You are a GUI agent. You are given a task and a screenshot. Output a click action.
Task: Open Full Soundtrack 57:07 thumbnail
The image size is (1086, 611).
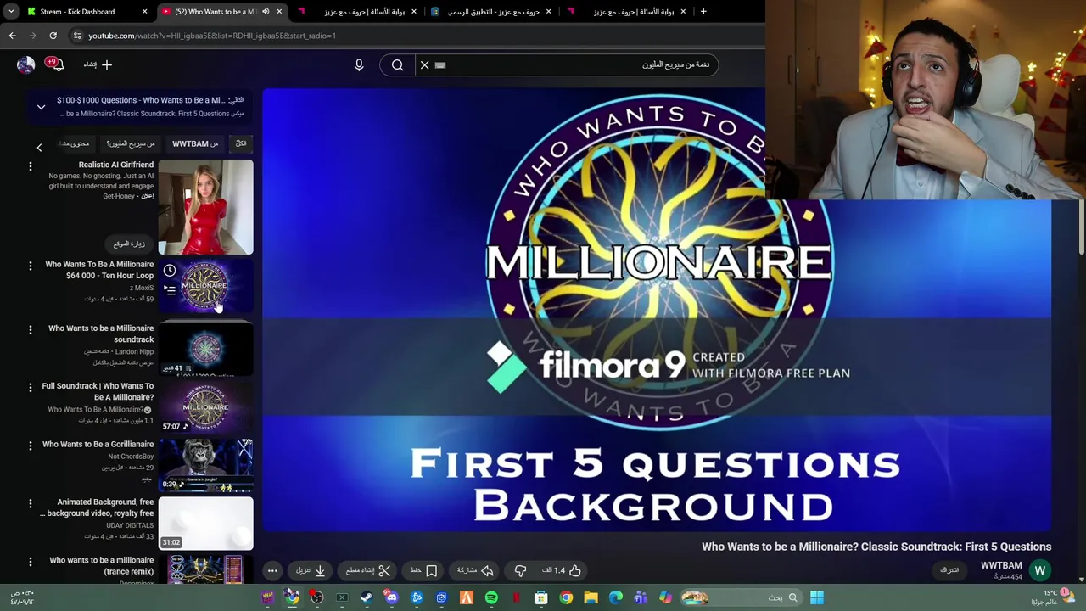tap(205, 406)
